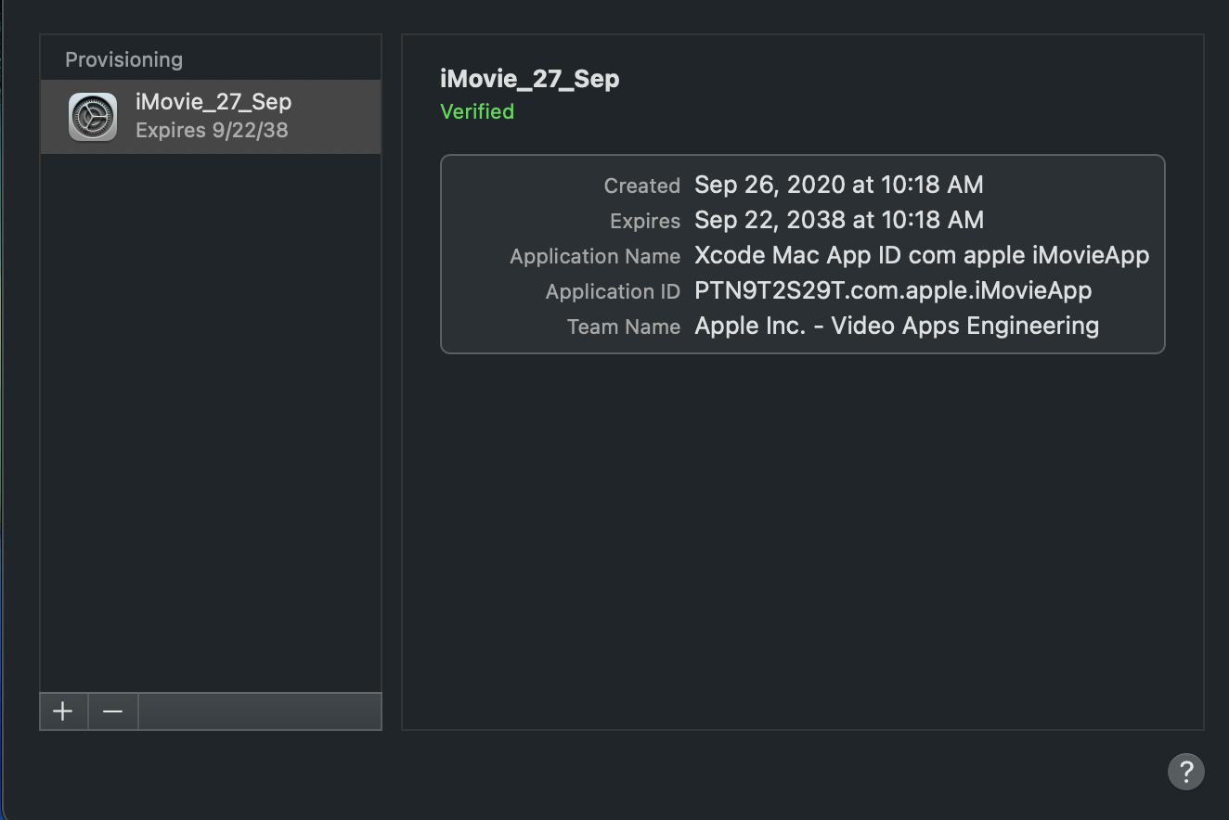Click the expiry date Sep 22, 2038 value
The width and height of the screenshot is (1229, 820).
[838, 220]
